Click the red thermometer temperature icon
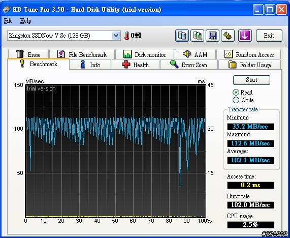The width and height of the screenshot is (290, 238). click(x=126, y=36)
